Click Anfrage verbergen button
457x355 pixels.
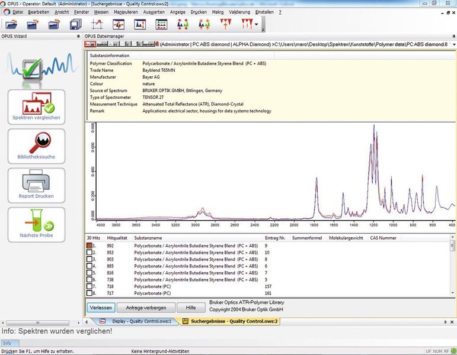(x=146, y=308)
